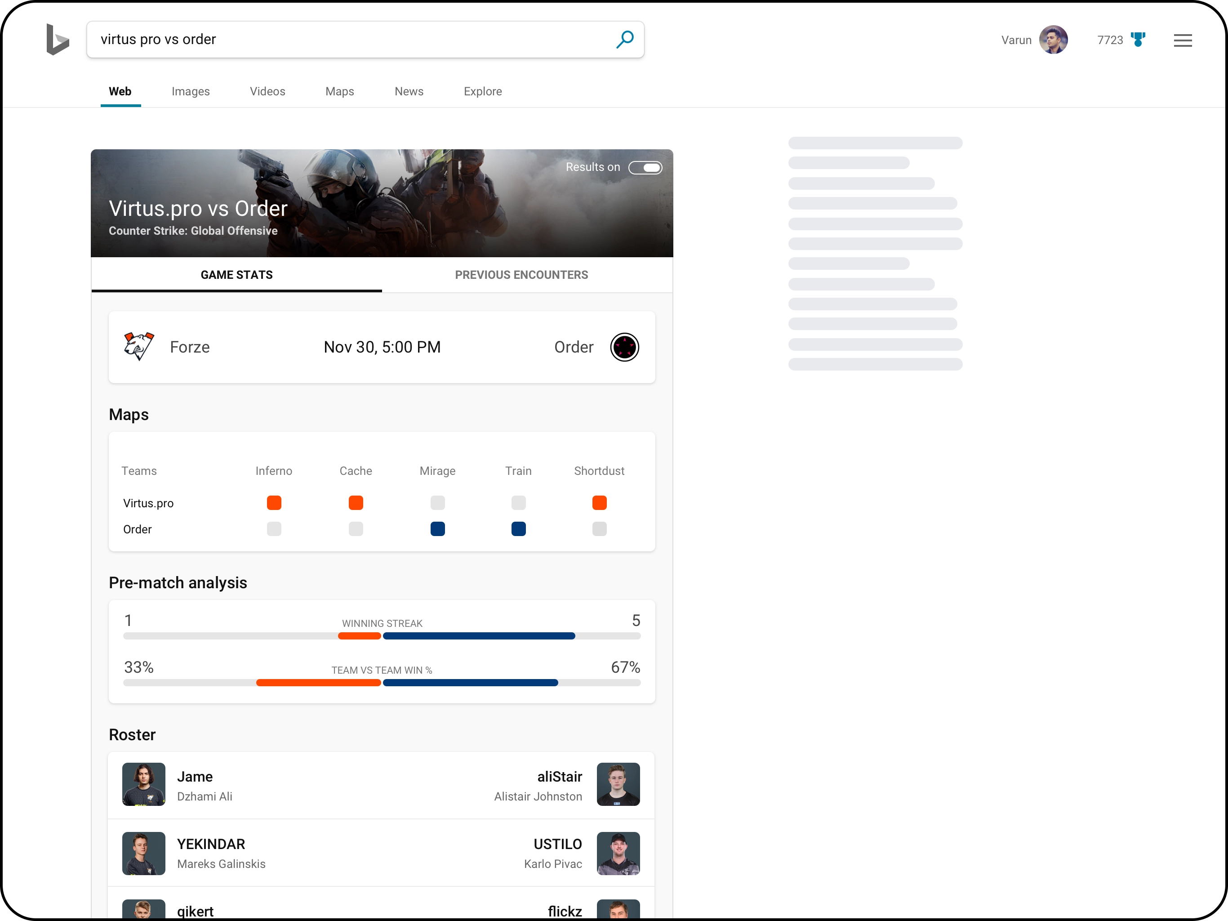
Task: Click the rewards medal icon
Action: [1138, 40]
